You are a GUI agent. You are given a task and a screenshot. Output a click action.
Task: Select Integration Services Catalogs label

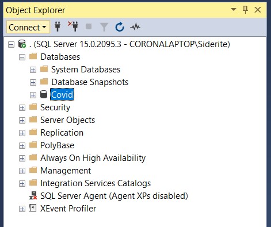[96, 183]
